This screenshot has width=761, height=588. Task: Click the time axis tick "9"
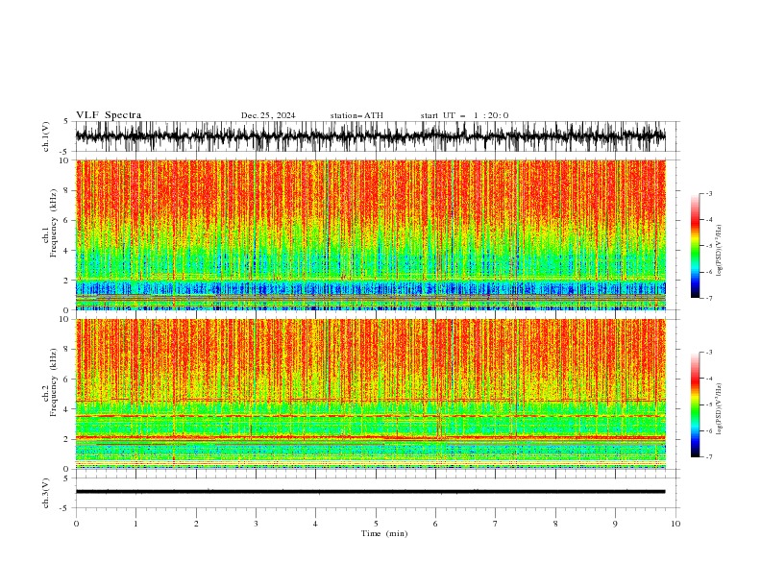point(615,524)
